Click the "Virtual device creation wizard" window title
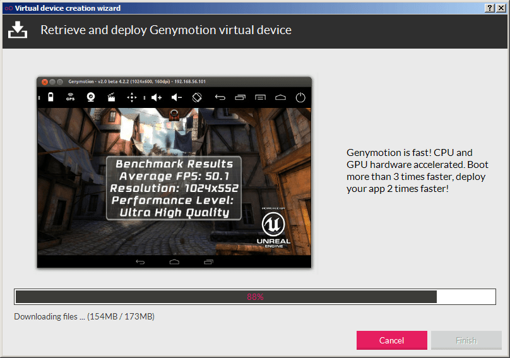The width and height of the screenshot is (510, 358). [x=68, y=8]
